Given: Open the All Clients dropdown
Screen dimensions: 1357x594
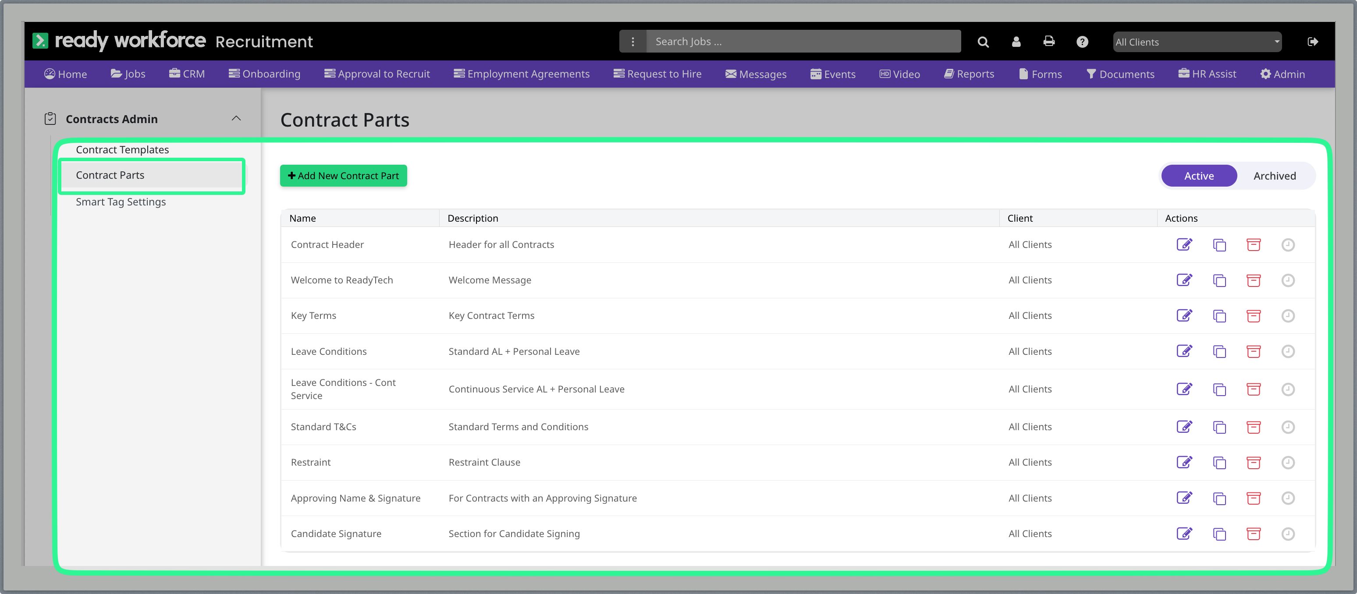Looking at the screenshot, I should point(1197,42).
